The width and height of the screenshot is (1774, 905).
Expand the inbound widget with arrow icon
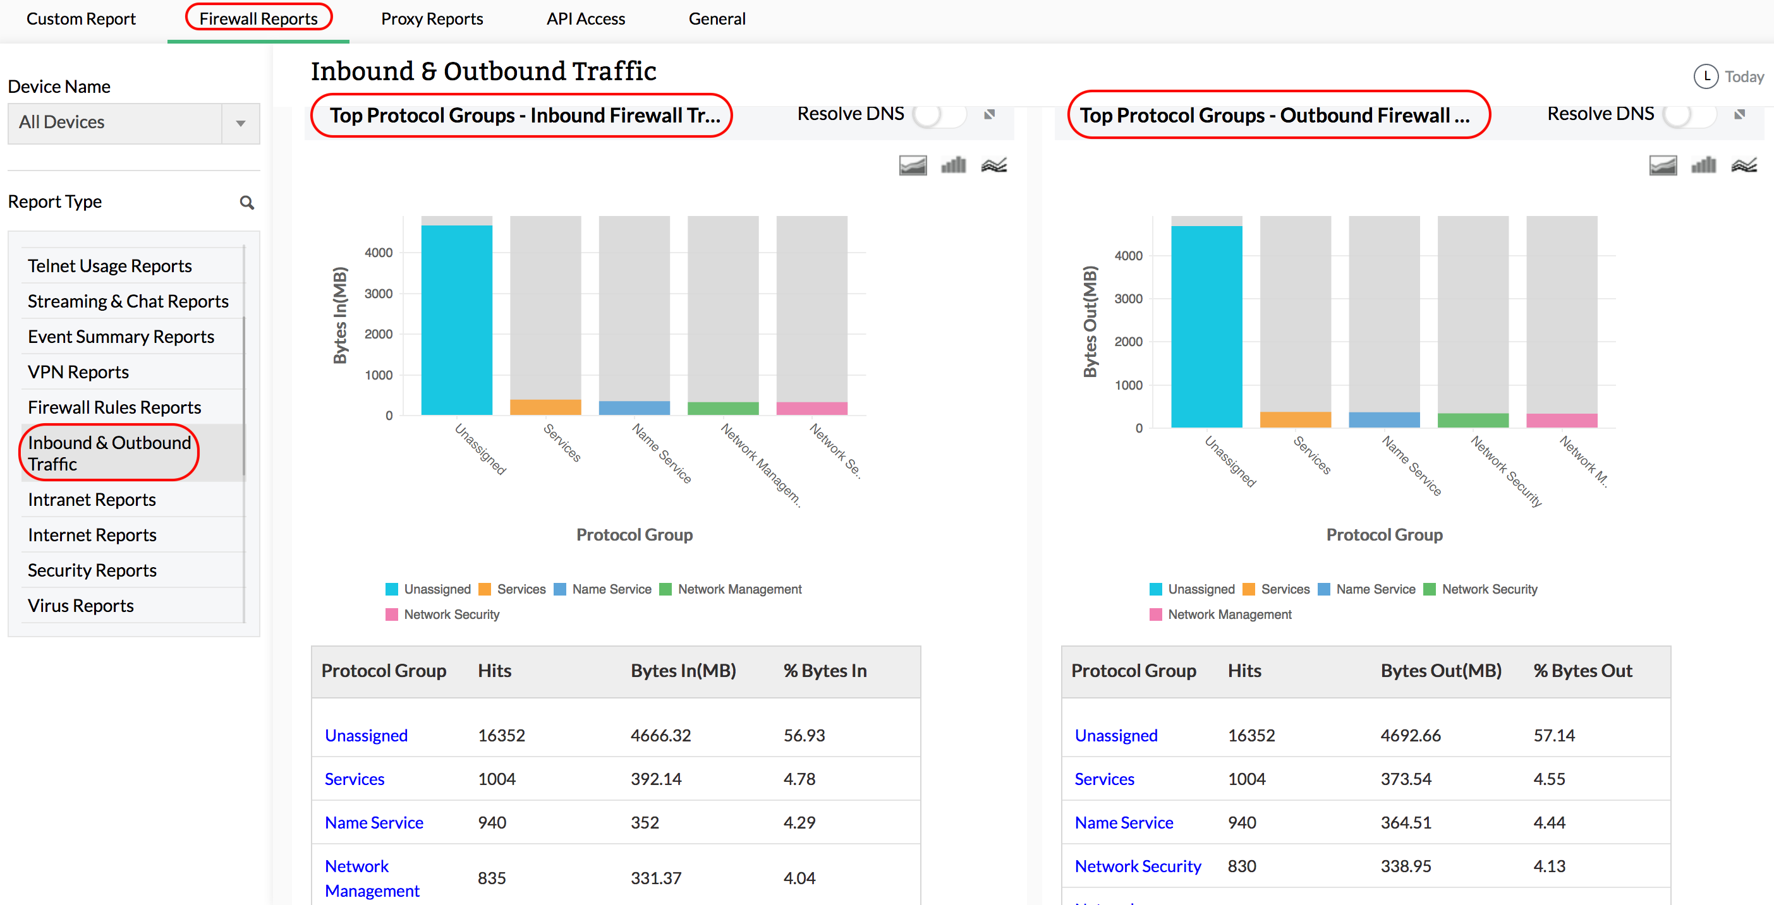coord(990,114)
